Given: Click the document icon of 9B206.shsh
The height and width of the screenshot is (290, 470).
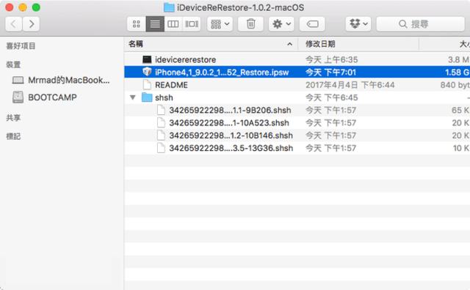Looking at the screenshot, I should point(161,110).
